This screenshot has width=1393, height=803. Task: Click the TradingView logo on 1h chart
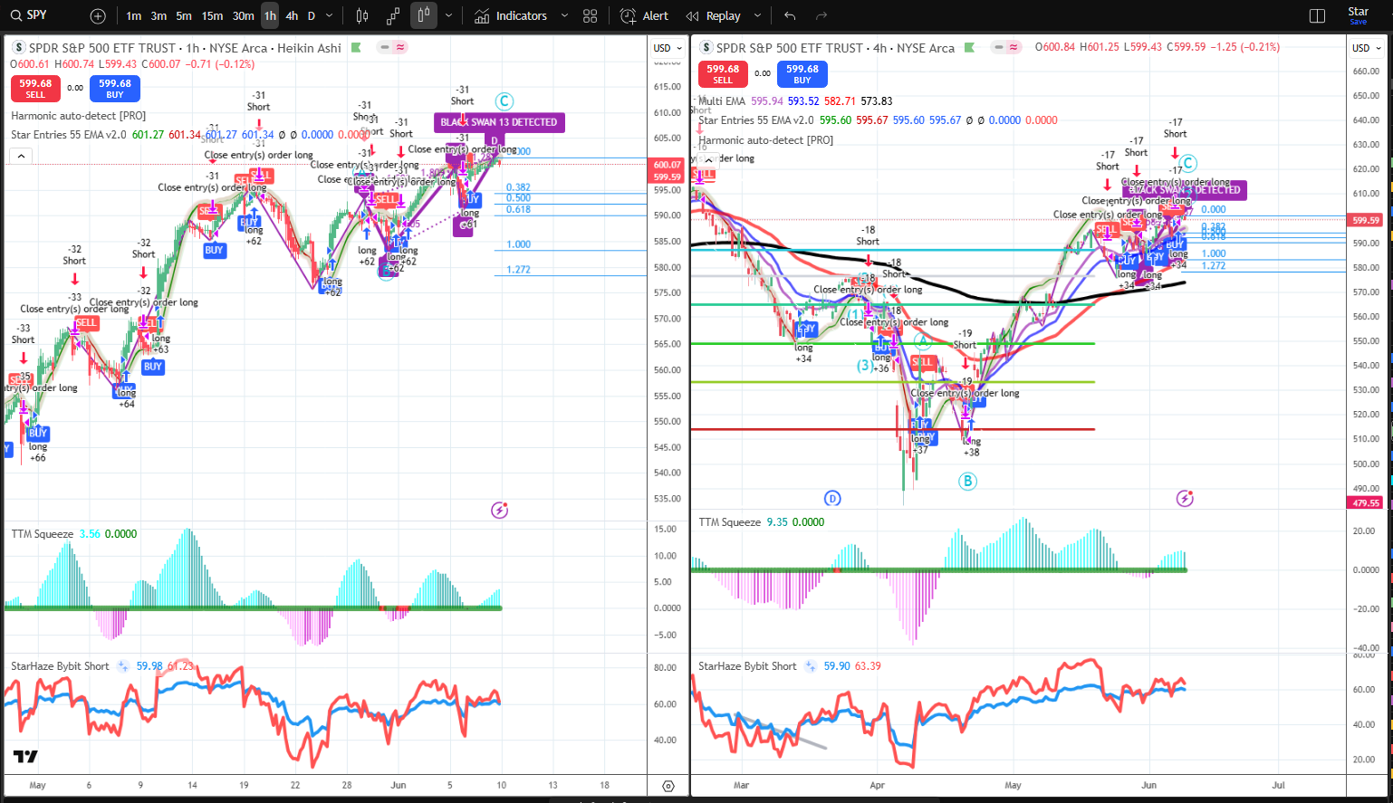coord(25,757)
